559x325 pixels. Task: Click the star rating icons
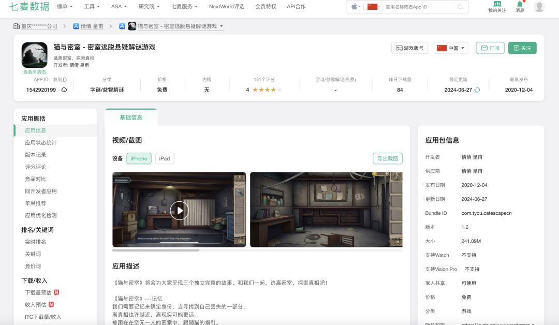pos(267,90)
